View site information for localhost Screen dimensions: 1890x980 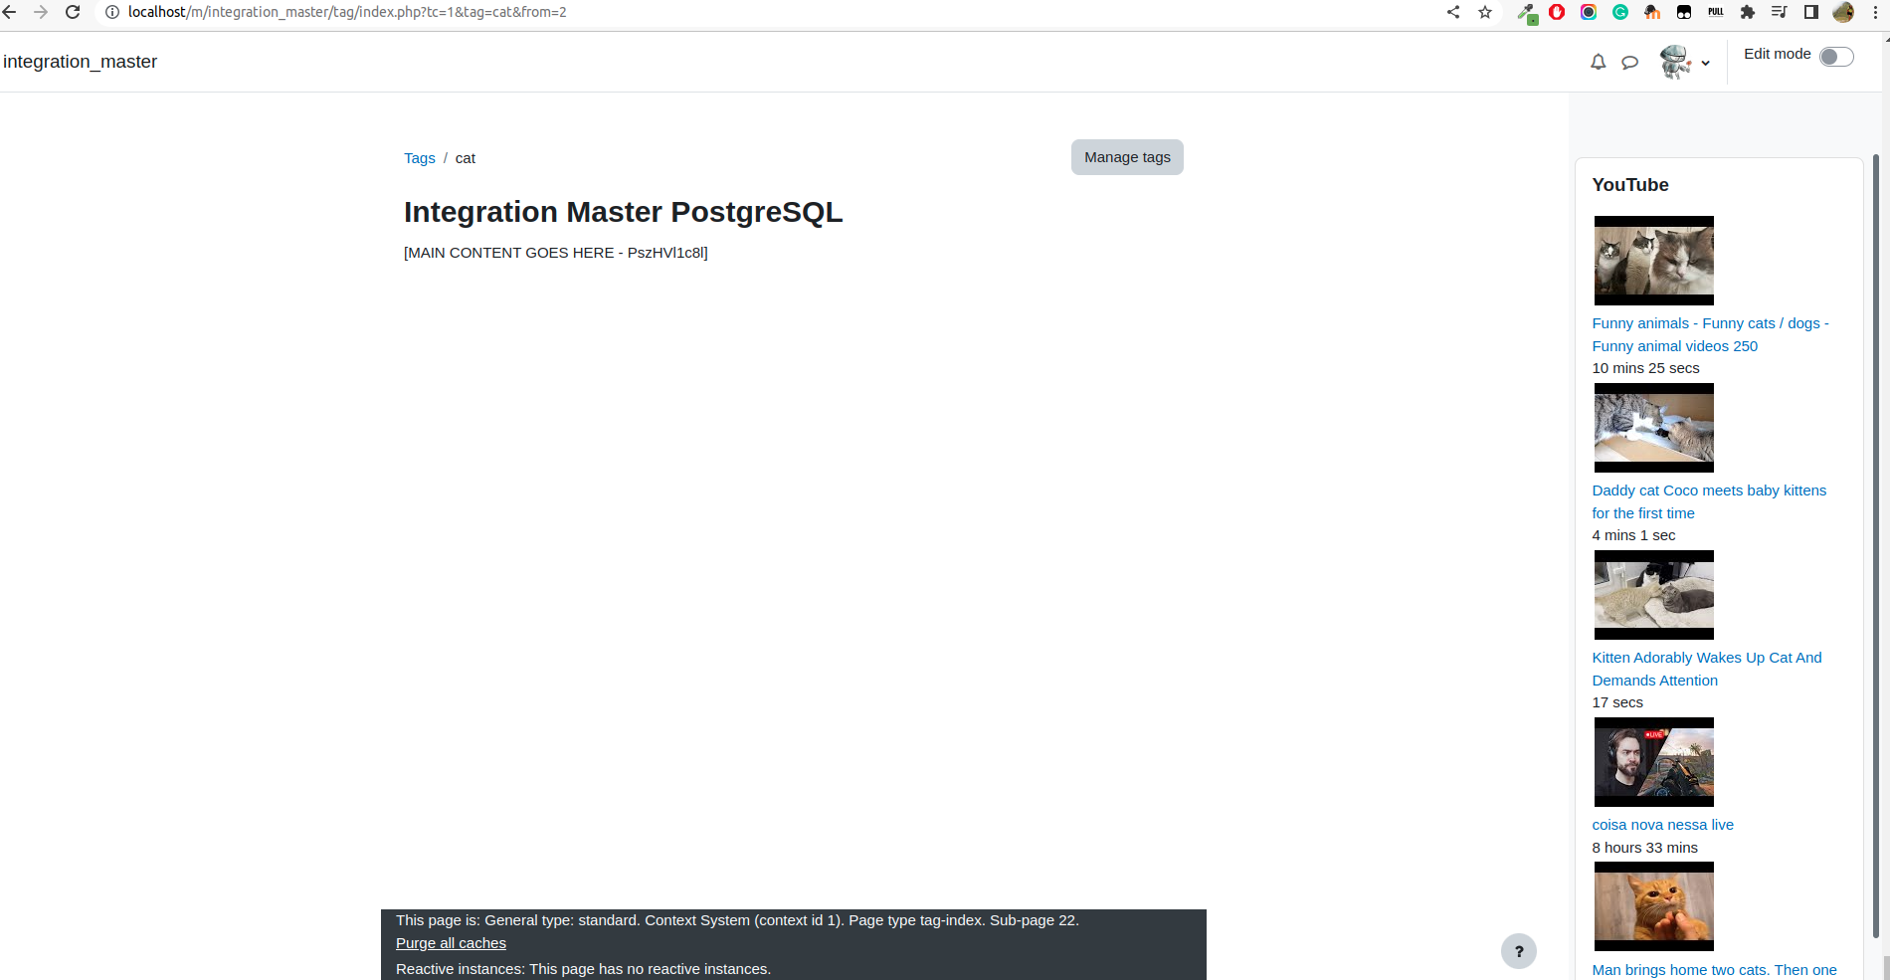coord(112,12)
